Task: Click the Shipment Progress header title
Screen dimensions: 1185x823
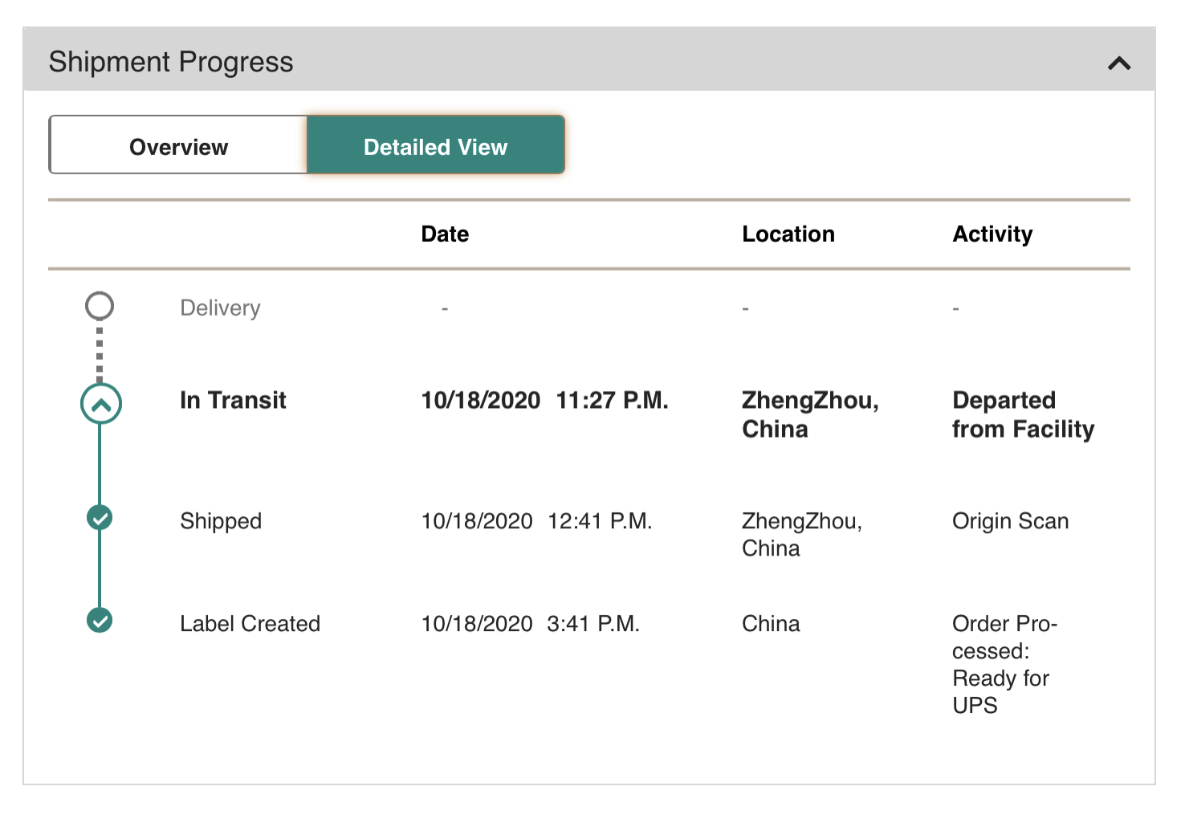Action: 171,63
